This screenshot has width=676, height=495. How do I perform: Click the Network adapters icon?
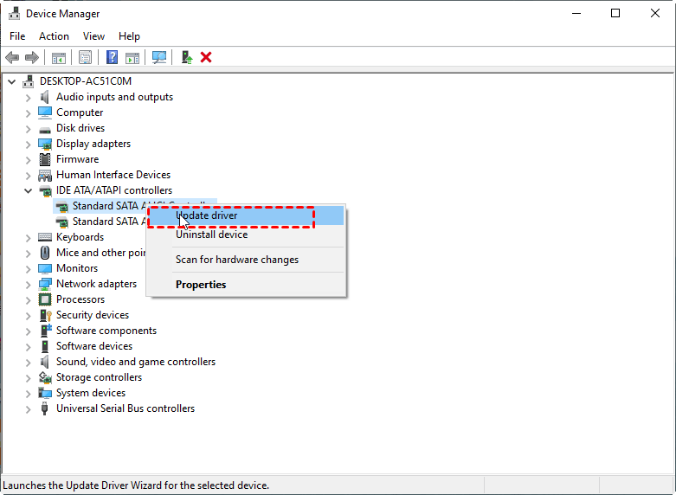(x=45, y=284)
